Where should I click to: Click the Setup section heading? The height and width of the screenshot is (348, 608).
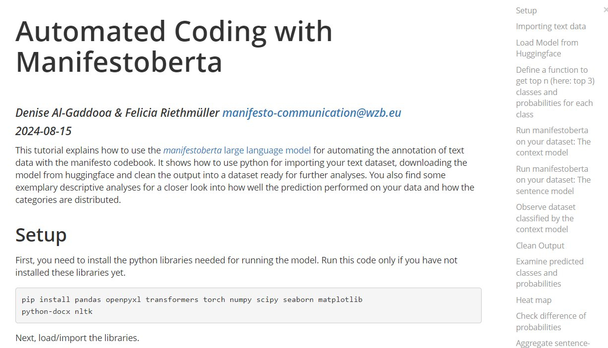[41, 235]
